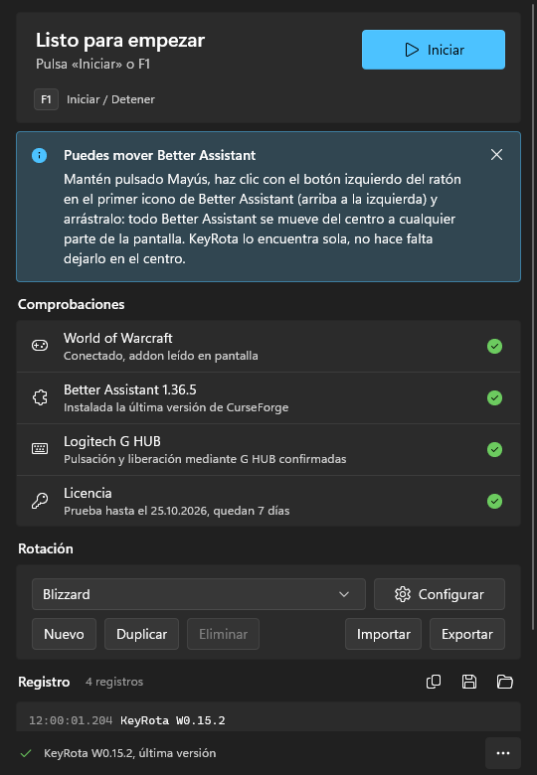Click World of Warcraft green check status
Image resolution: width=537 pixels, height=775 pixels.
494,346
